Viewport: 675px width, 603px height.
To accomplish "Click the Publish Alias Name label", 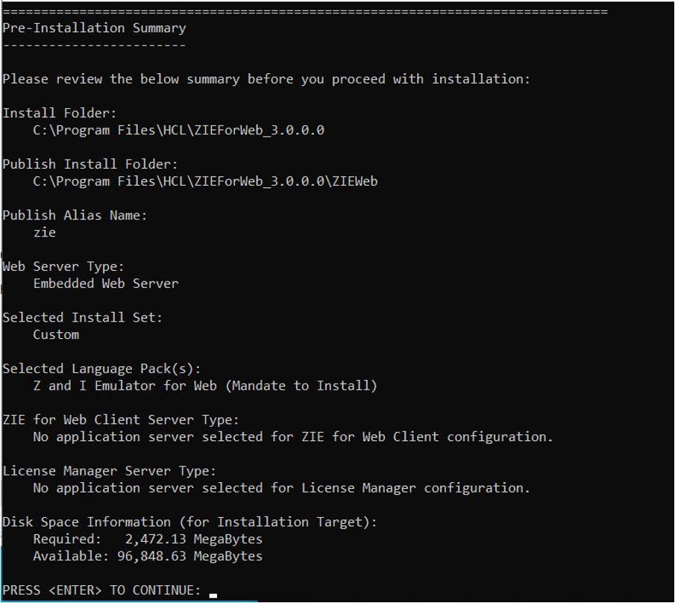I will pyautogui.click(x=75, y=215).
